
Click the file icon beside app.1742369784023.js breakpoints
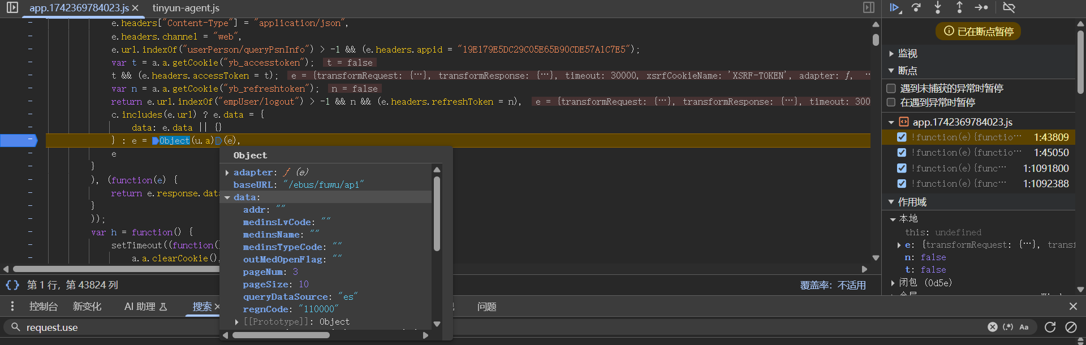[904, 122]
